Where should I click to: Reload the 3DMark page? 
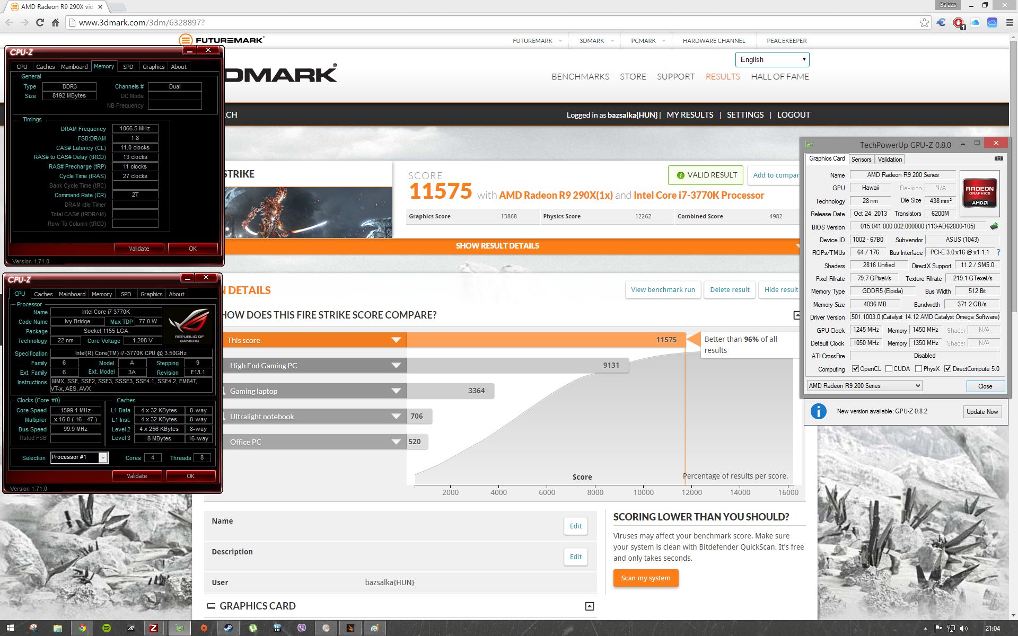pyautogui.click(x=40, y=22)
